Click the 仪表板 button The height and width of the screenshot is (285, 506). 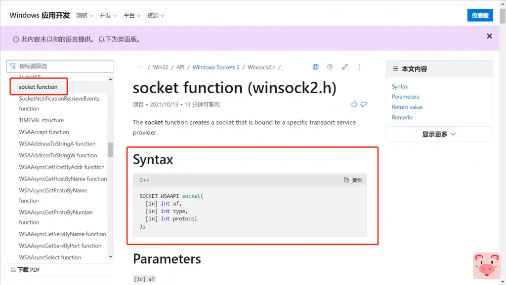480,15
